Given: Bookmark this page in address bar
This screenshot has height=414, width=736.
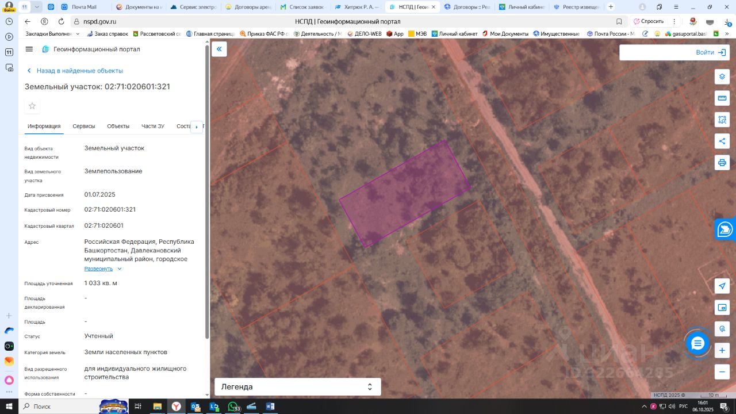Looking at the screenshot, I should point(619,21).
